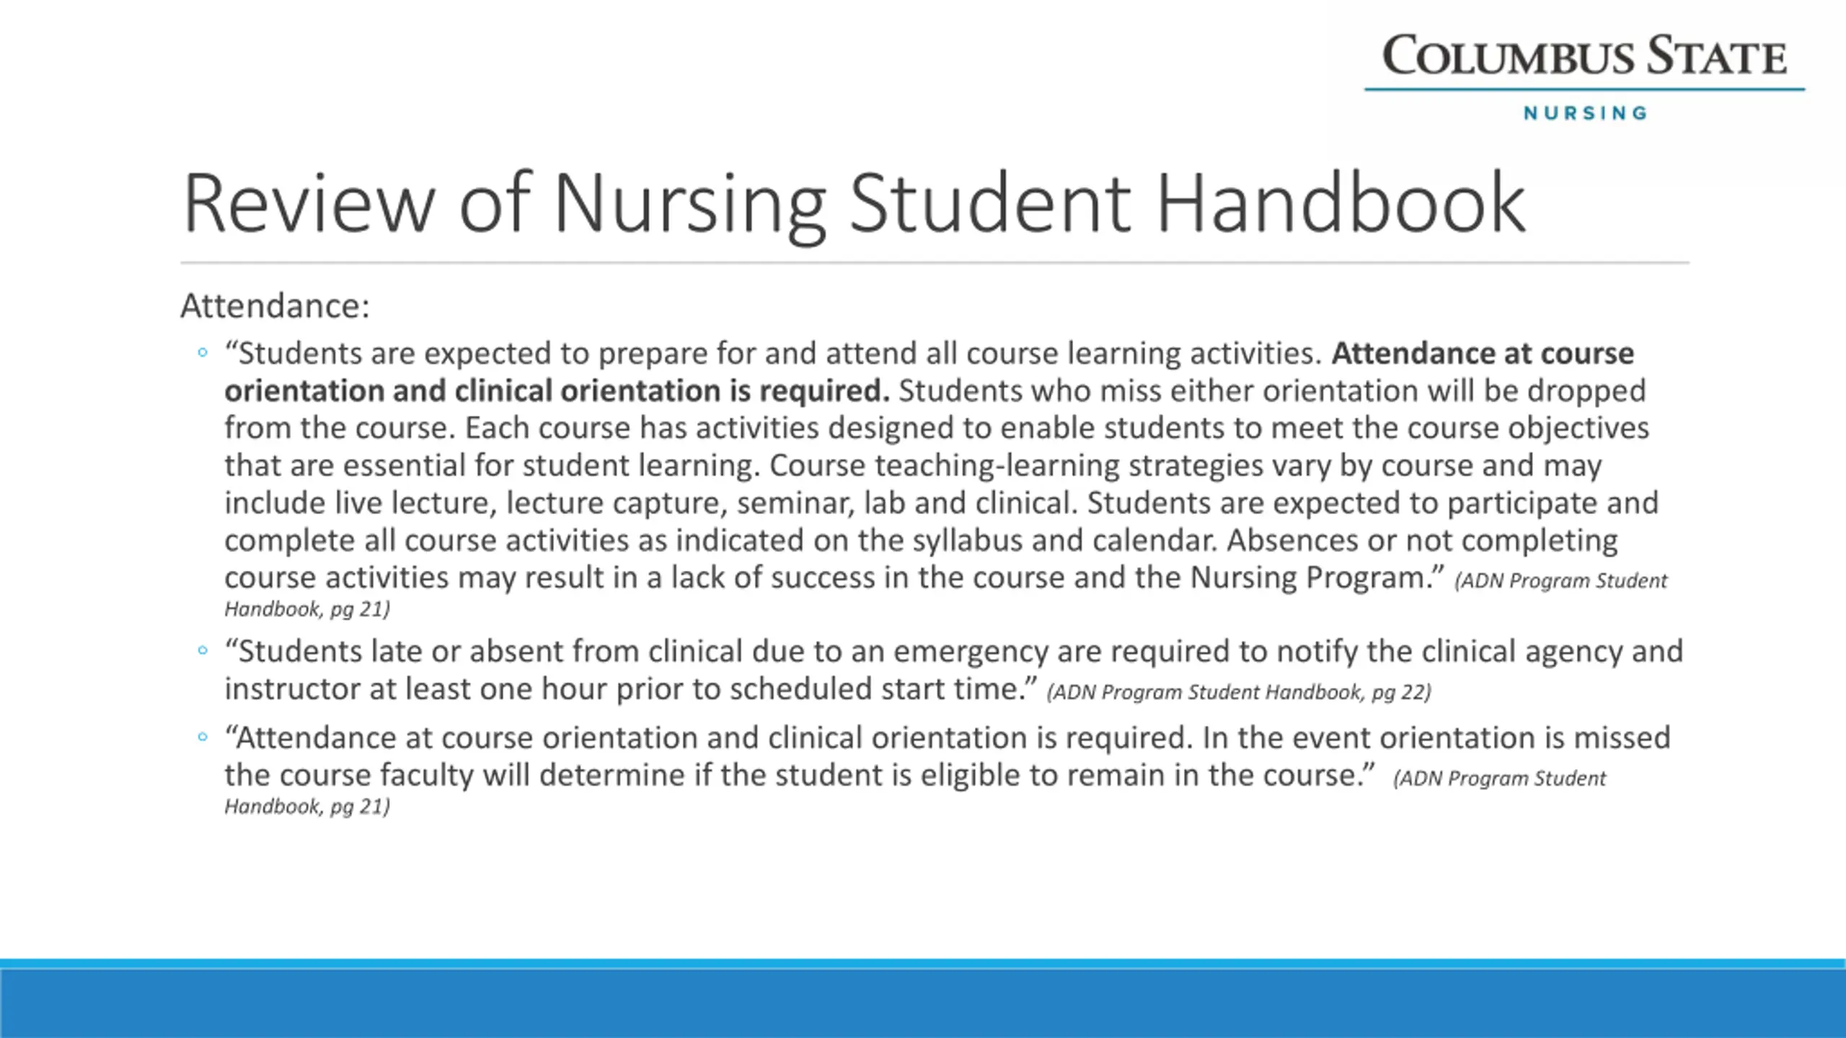Click the paragraph starting Students late or absent
The image size is (1846, 1038).
953,670
